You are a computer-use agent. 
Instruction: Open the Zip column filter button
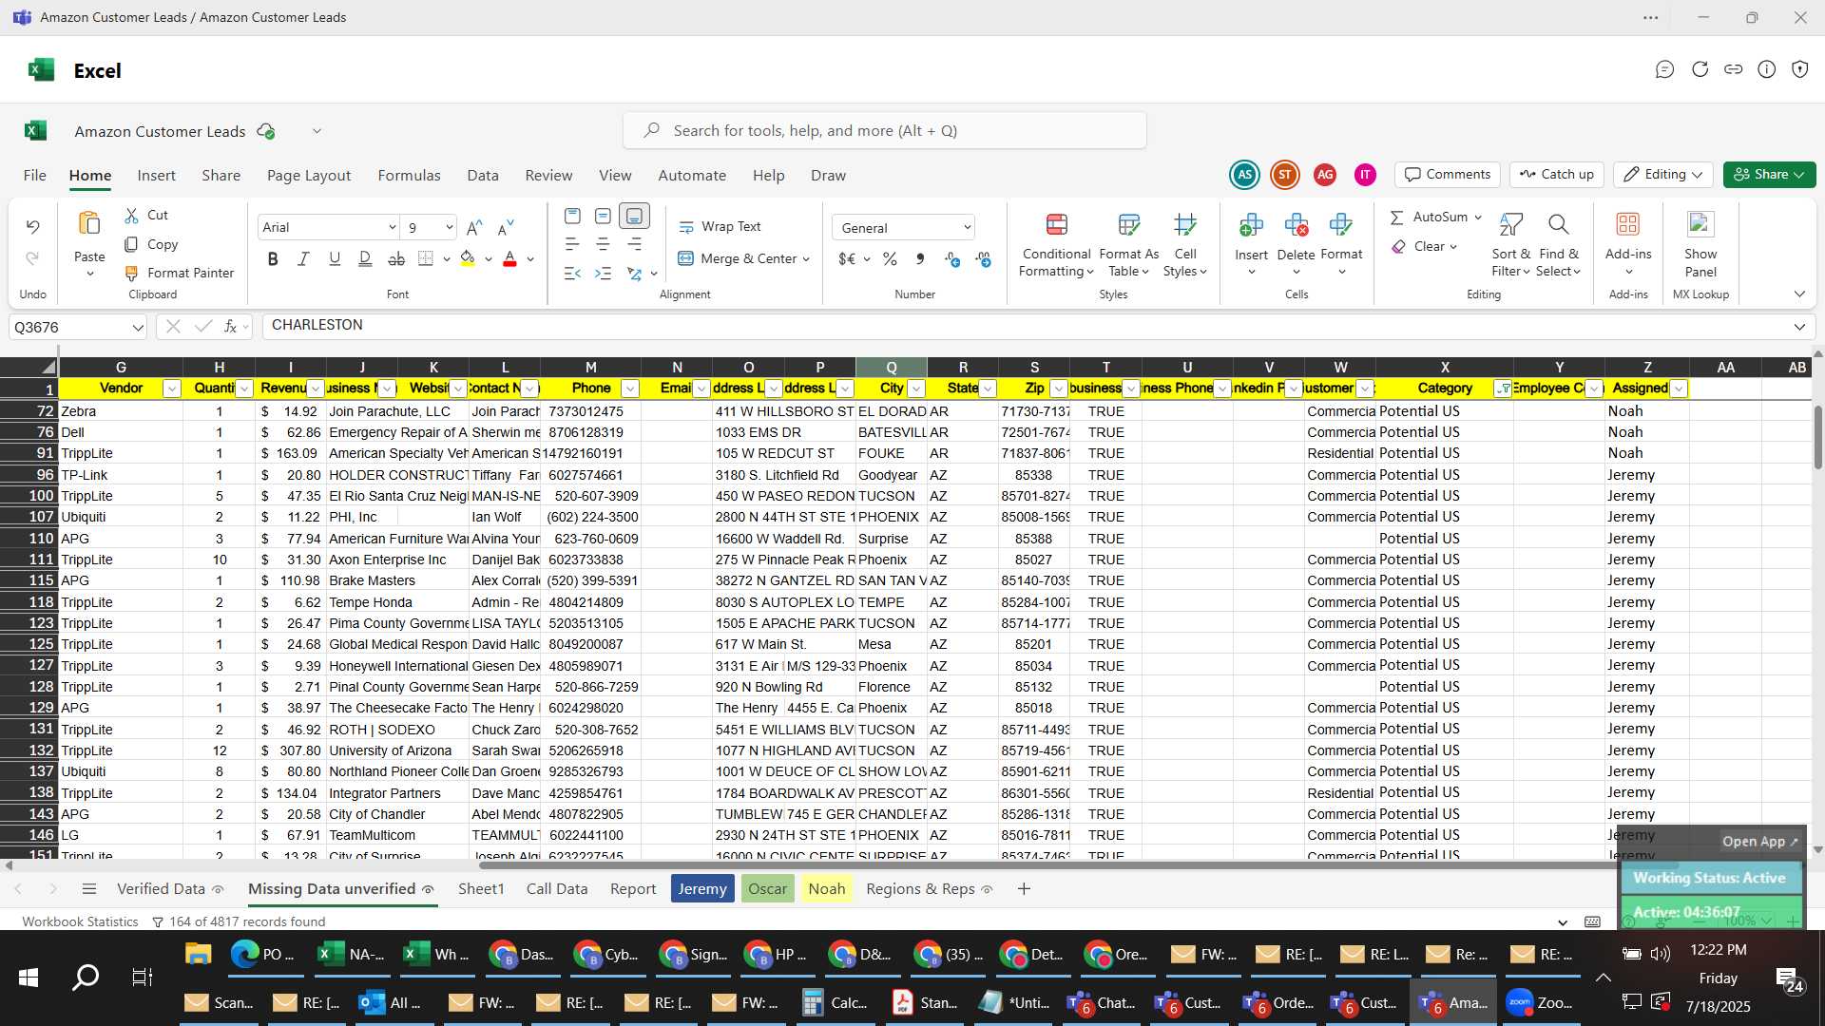(1059, 389)
